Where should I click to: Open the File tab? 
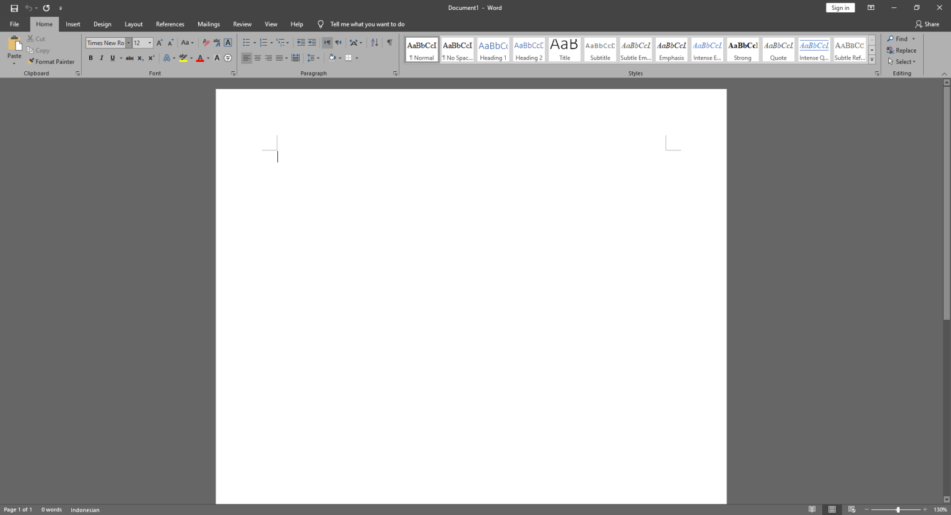[14, 24]
